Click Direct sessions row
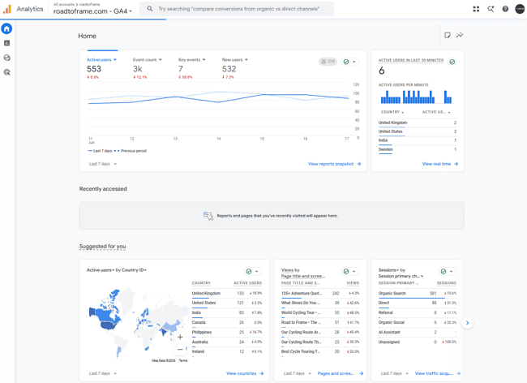 coord(418,303)
